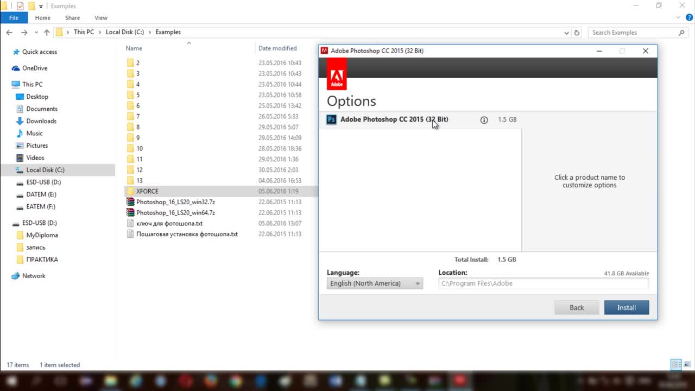Select ключ для фотошопа.txt file
Image resolution: width=695 pixels, height=391 pixels.
pyautogui.click(x=169, y=224)
